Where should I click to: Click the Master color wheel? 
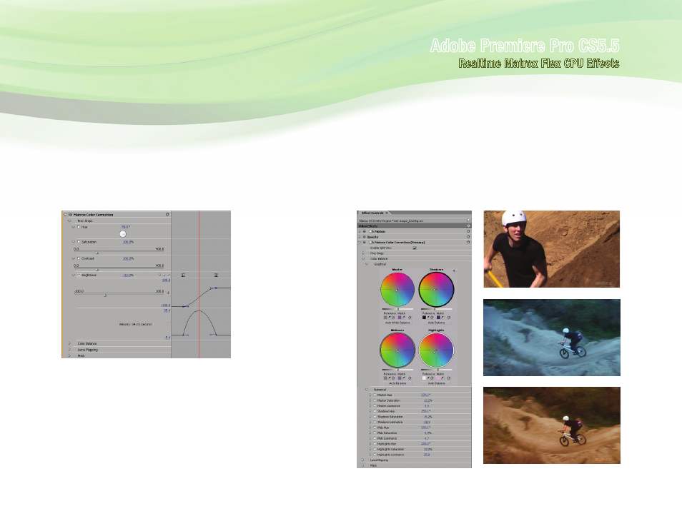(x=397, y=289)
